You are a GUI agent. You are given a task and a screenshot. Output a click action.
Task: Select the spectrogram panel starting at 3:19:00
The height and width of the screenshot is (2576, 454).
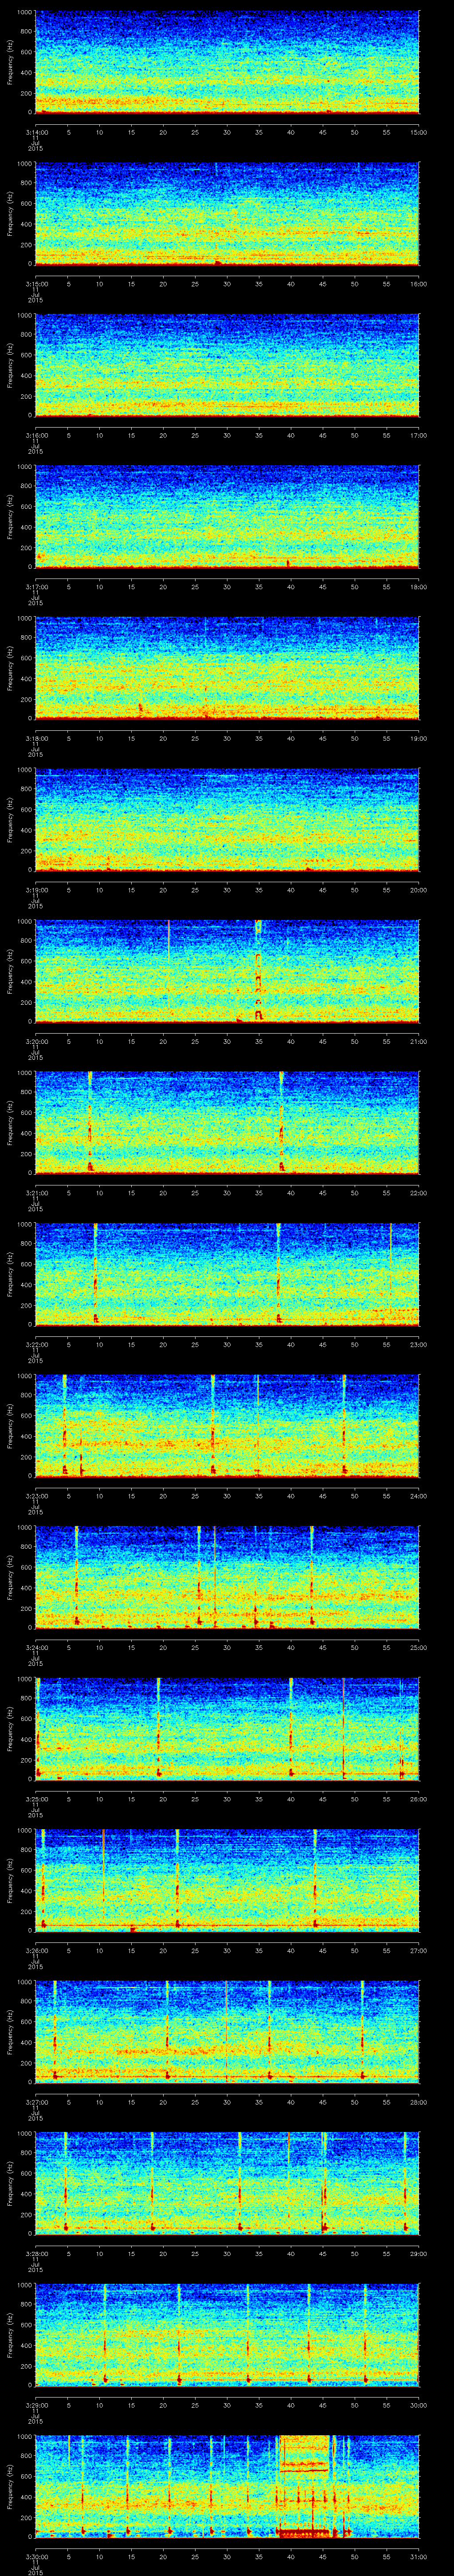pos(227,820)
